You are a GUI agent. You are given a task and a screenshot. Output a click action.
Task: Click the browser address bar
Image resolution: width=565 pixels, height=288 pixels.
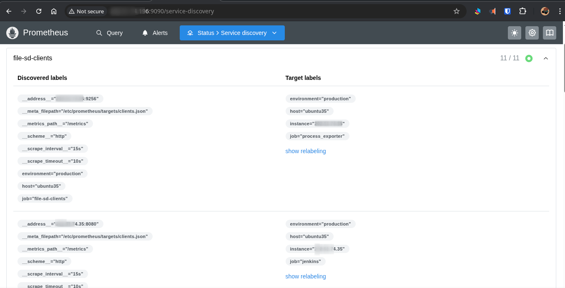pos(250,11)
